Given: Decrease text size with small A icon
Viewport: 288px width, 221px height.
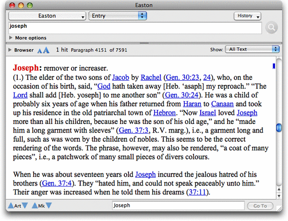Looking at the screenshot, I should (x=39, y=50).
